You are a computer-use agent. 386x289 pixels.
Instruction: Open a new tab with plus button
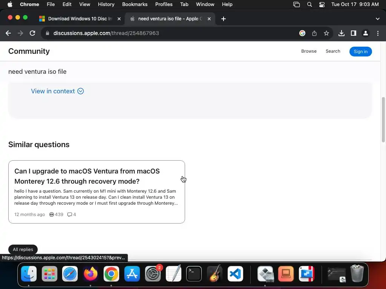click(223, 19)
